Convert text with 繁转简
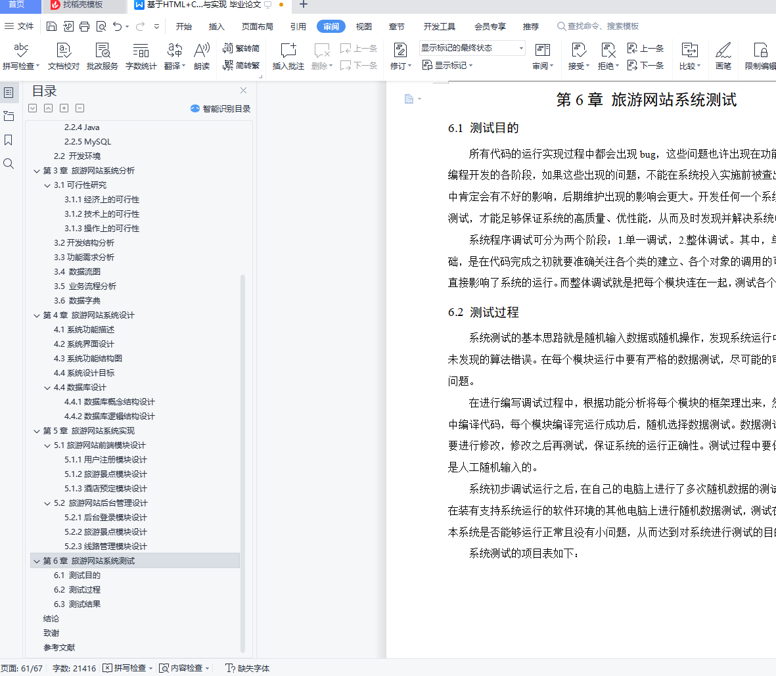Screen dimensions: 776x676 pyautogui.click(x=241, y=48)
